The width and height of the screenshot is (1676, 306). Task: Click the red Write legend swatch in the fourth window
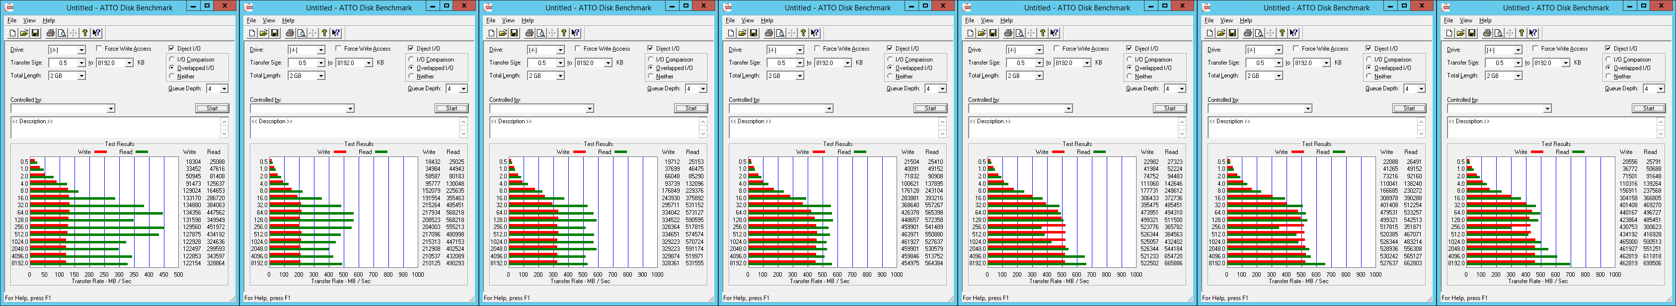point(819,152)
